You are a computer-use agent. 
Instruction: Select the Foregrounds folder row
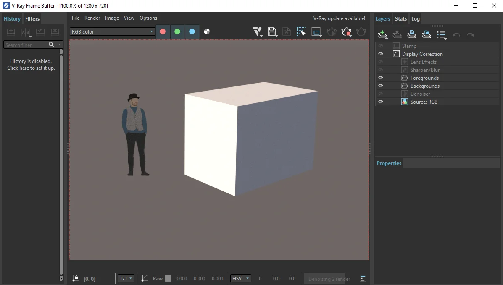pyautogui.click(x=437, y=78)
